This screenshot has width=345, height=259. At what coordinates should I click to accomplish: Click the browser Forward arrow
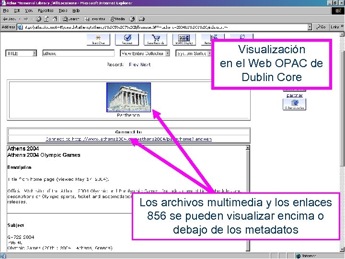[26, 19]
